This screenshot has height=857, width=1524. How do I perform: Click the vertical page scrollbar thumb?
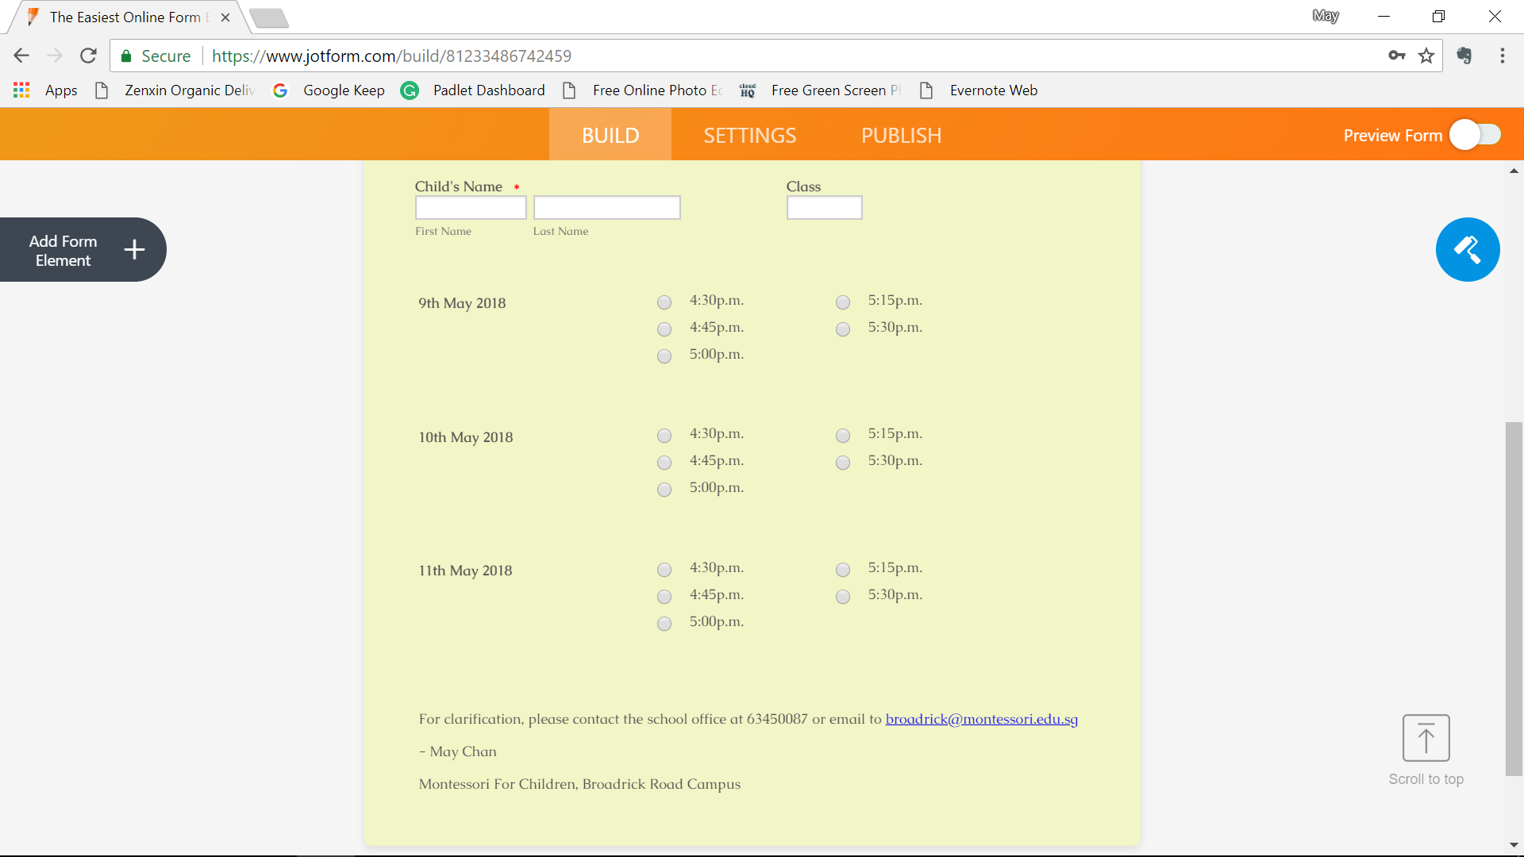coord(1514,599)
